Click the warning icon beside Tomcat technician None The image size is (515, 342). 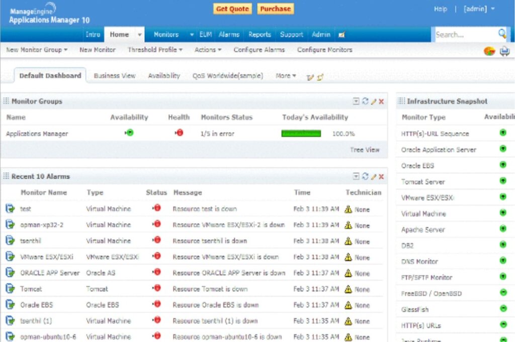pyautogui.click(x=348, y=289)
